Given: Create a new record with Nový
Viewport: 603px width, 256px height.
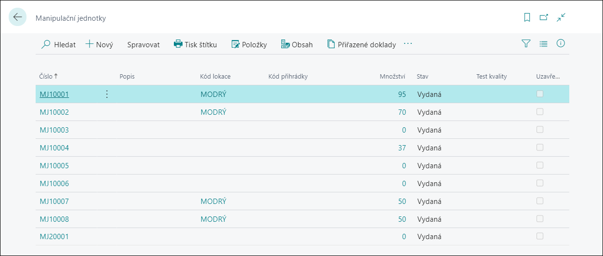Looking at the screenshot, I should pos(99,44).
